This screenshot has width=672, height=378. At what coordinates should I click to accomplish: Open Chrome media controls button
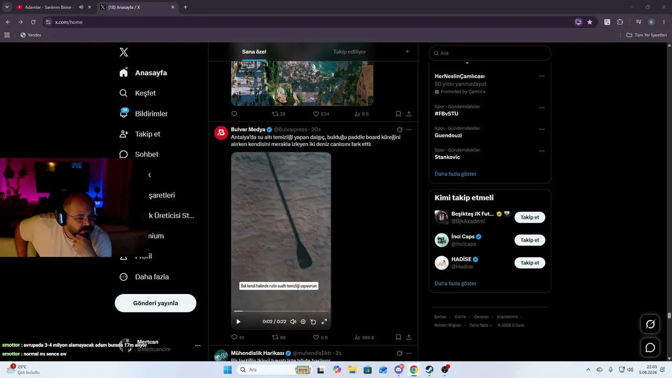click(x=638, y=22)
